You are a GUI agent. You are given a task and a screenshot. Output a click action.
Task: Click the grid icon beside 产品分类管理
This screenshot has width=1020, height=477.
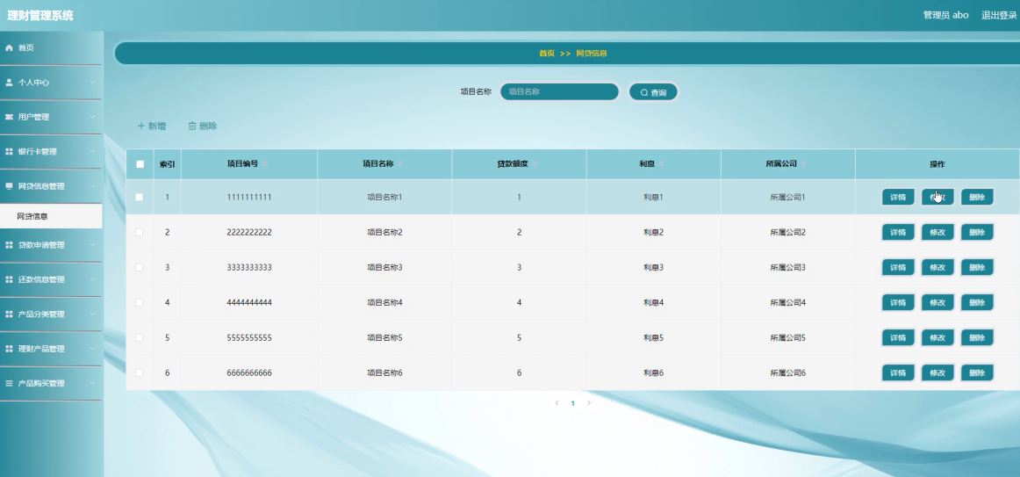click(9, 314)
